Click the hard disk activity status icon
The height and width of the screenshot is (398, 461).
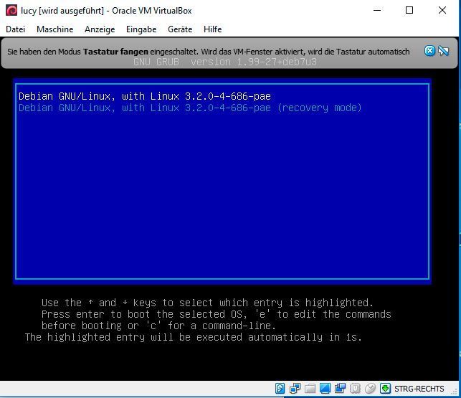(x=280, y=389)
